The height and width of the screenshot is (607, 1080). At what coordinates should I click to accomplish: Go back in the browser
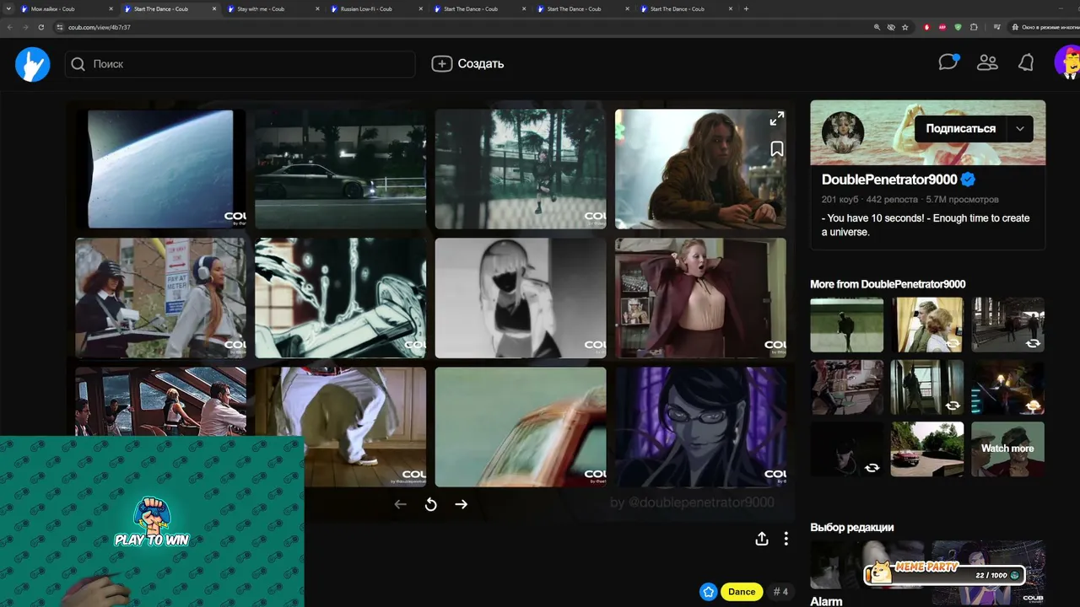(x=10, y=27)
